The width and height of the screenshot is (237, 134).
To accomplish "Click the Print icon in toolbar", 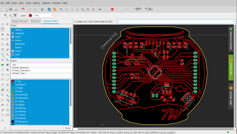I will pyautogui.click(x=16, y=9).
